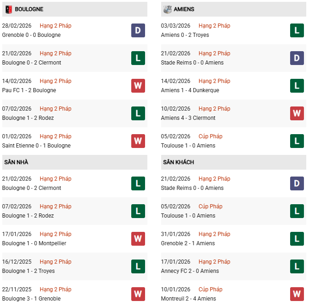Select the BOULOGNE section header
309x307 pixels.
pos(29,9)
